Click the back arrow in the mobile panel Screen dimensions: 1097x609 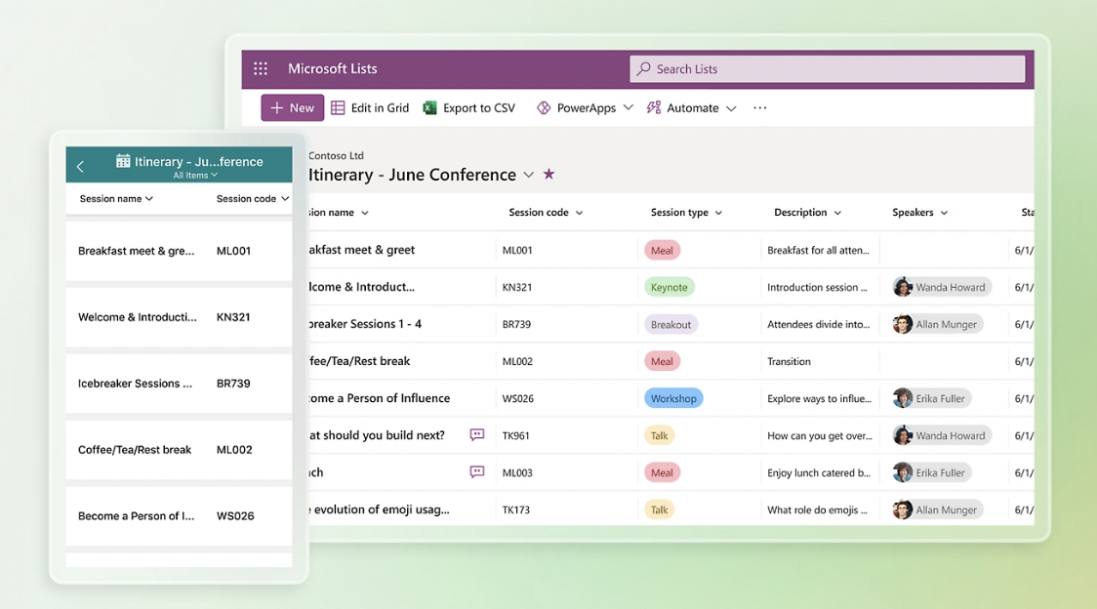pos(80,167)
